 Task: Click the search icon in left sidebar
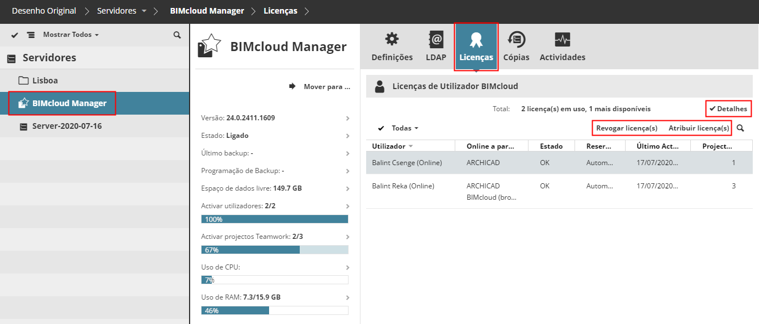click(177, 35)
